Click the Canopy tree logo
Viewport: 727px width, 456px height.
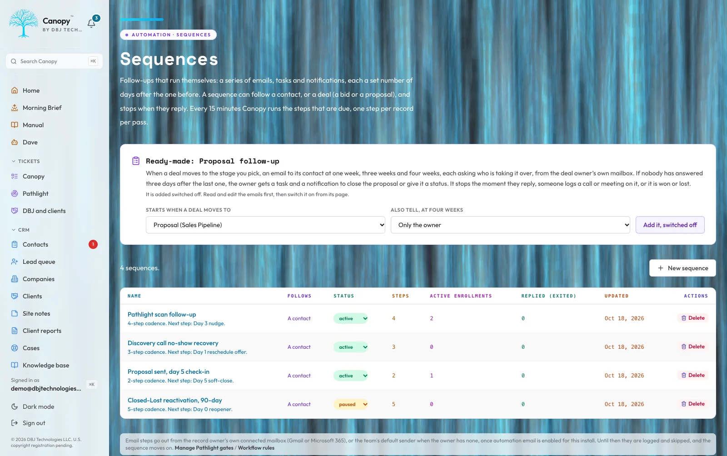tap(24, 24)
